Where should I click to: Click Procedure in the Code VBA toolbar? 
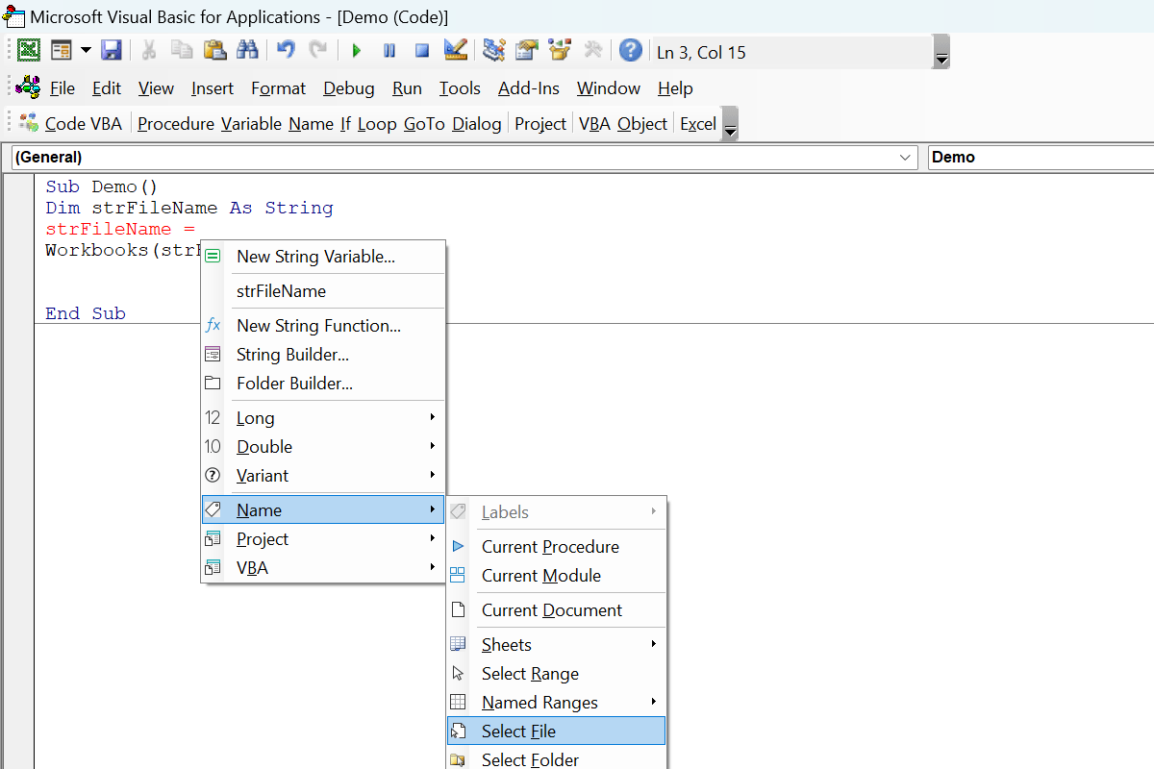tap(176, 124)
